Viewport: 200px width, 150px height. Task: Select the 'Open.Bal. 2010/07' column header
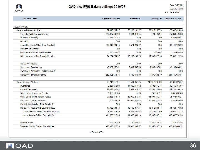pyautogui.click(x=111, y=19)
